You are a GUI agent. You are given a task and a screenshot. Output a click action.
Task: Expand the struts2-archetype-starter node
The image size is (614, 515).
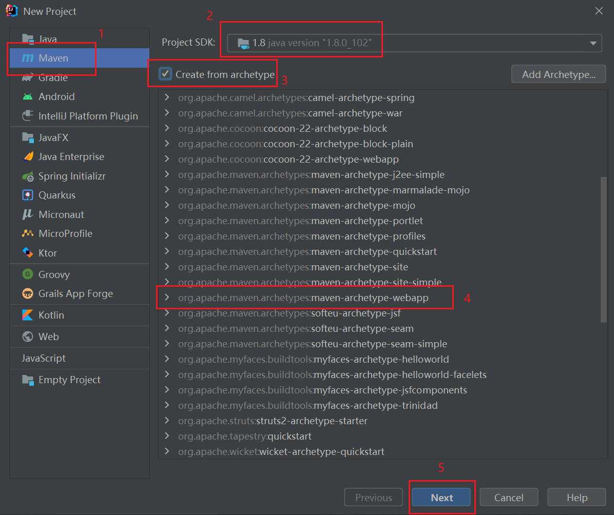[167, 420]
